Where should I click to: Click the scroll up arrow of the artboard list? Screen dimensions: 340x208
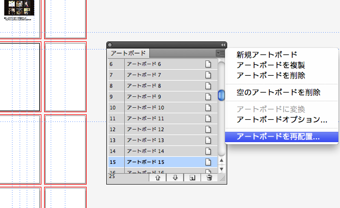click(x=221, y=160)
